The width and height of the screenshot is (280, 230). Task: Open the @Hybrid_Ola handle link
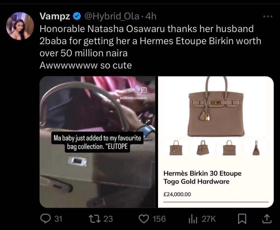(x=112, y=16)
